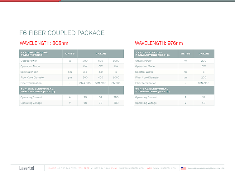Click the toll-free number +1 877 844 1444
The image size is (235, 176).
(x=100, y=168)
